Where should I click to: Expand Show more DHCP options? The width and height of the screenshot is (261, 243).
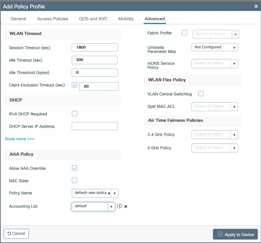tap(19, 139)
